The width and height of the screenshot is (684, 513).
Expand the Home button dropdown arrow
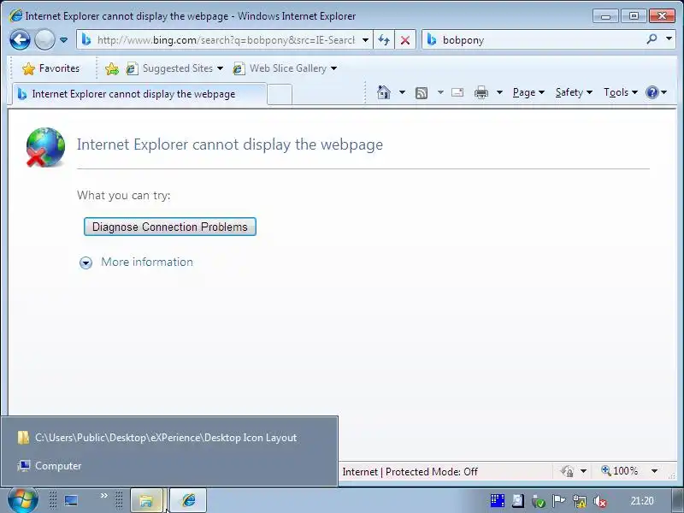tap(402, 92)
